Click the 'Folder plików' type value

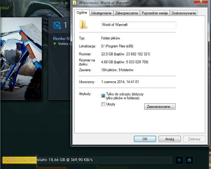point(110,38)
